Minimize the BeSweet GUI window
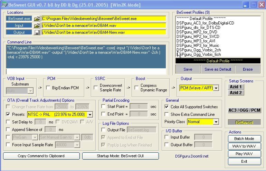 click(x=245, y=5)
